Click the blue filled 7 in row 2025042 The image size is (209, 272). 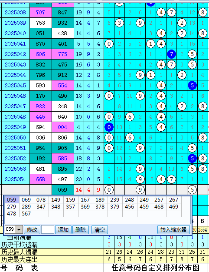pos(171,54)
